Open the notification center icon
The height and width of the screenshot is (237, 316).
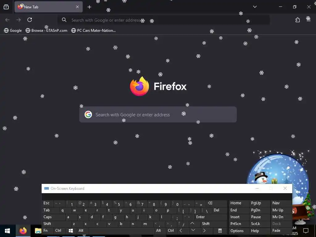point(306,231)
